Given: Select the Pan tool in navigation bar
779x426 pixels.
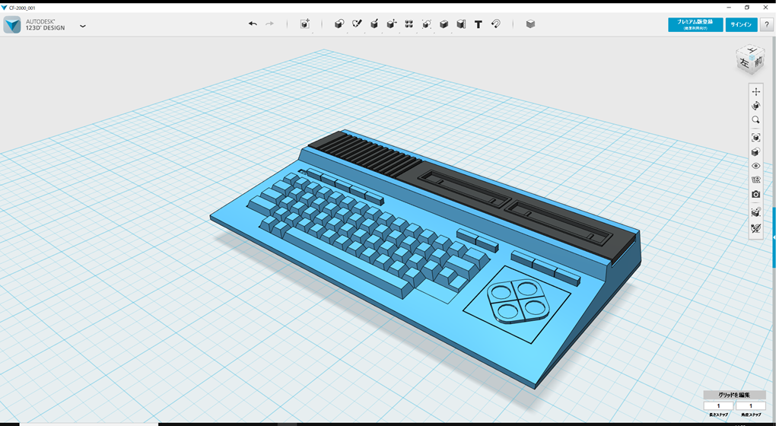Looking at the screenshot, I should (x=755, y=92).
